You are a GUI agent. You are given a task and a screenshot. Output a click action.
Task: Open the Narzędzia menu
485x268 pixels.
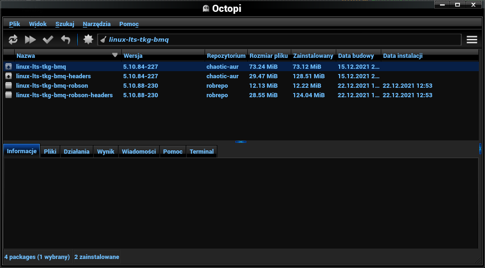click(x=97, y=24)
